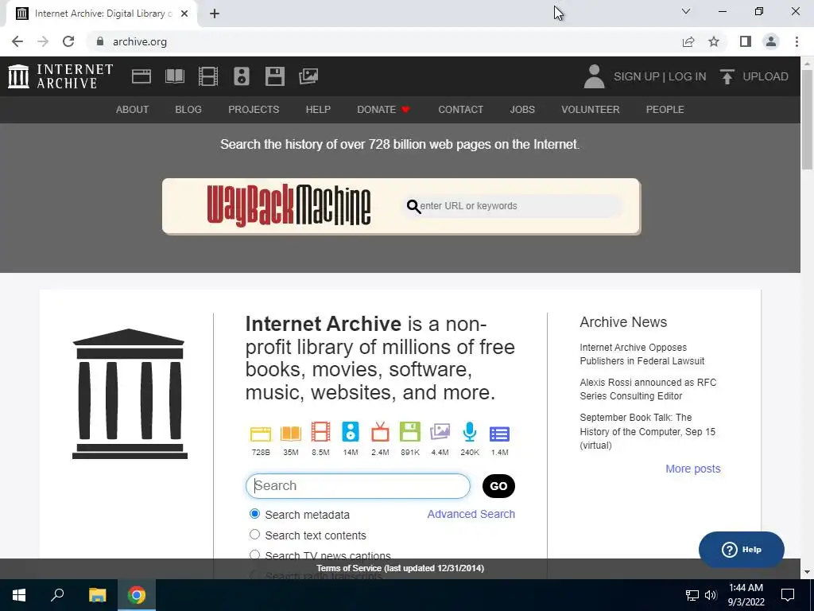Click the share page icon in address bar
The height and width of the screenshot is (611, 814).
click(688, 41)
